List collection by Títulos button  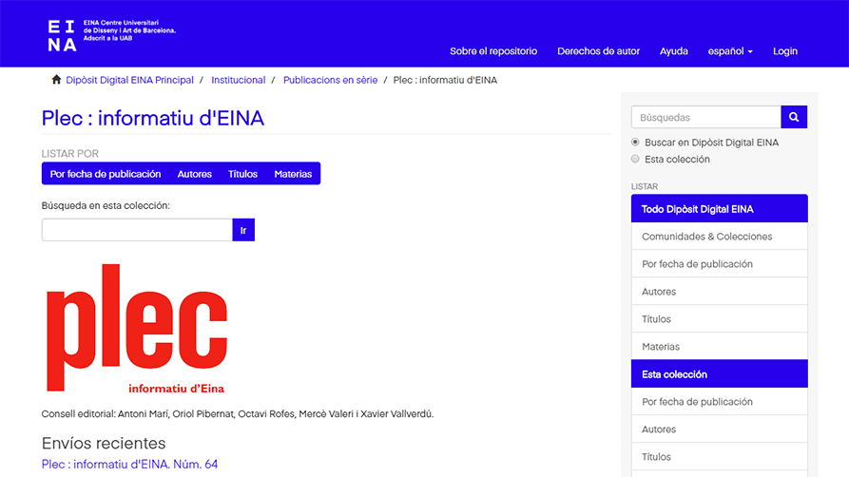242,174
